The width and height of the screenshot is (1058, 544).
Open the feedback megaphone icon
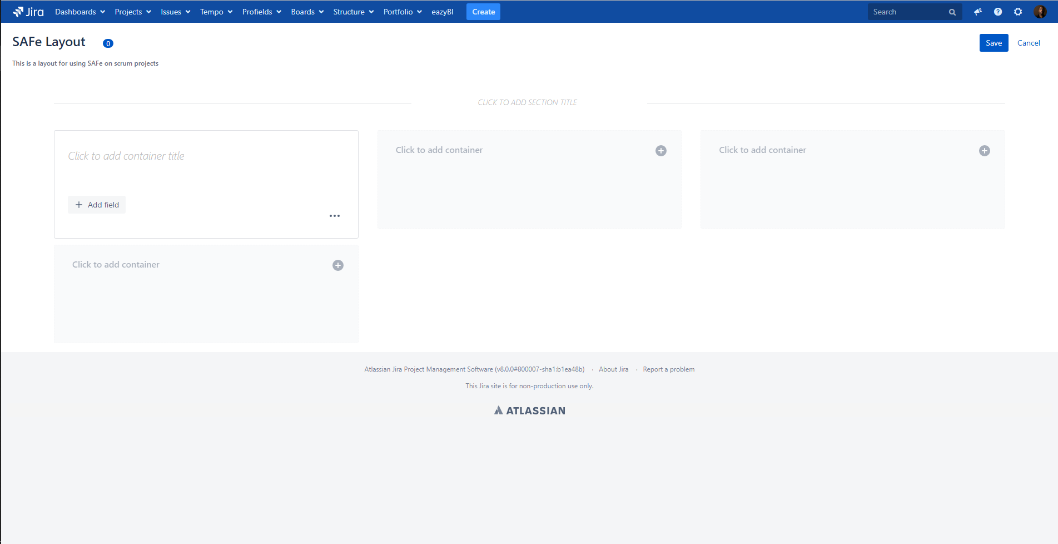click(978, 12)
